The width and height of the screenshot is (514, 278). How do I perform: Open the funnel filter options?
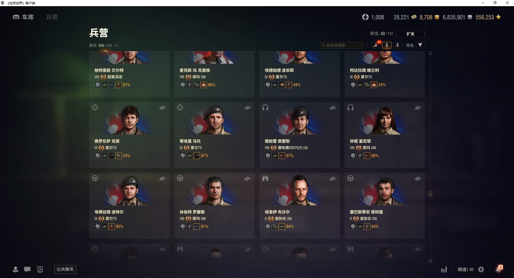420,45
